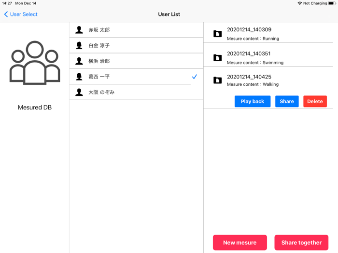Image resolution: width=338 pixels, height=253 pixels.
Task: Select user 大阪 のぞみ
Action: pyautogui.click(x=136, y=93)
